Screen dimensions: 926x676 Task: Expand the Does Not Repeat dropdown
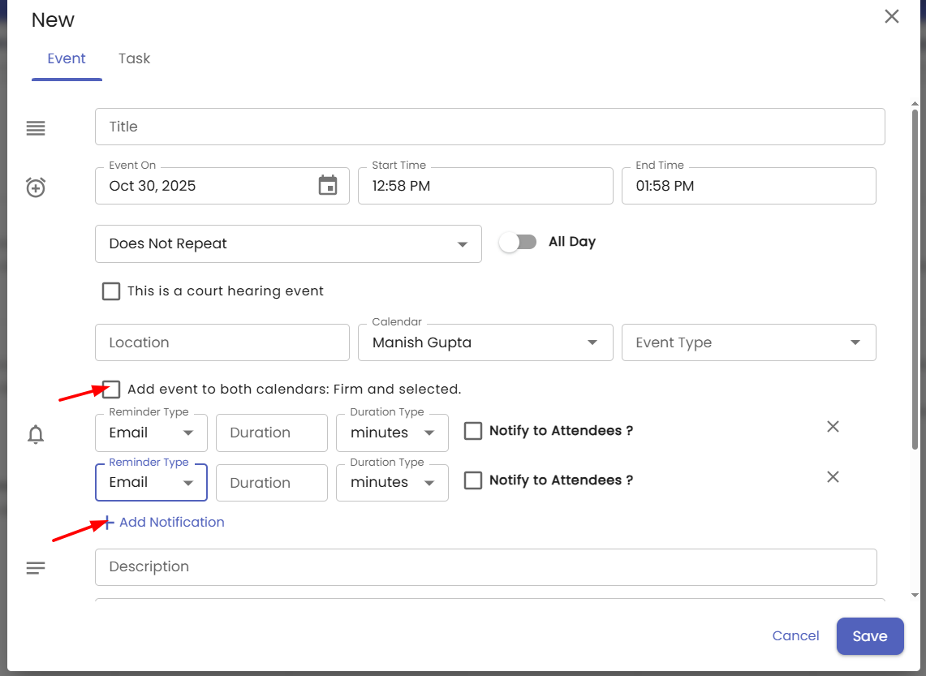coord(288,244)
